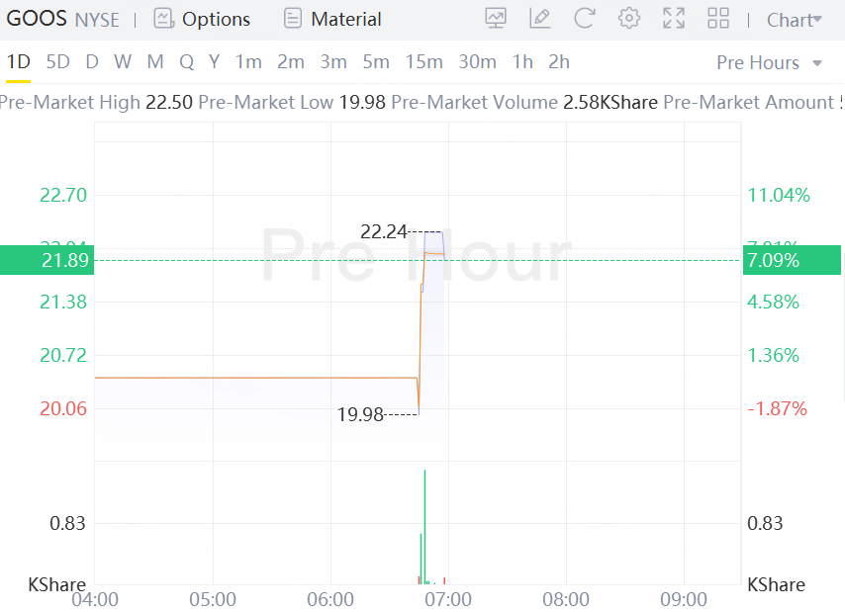The height and width of the screenshot is (612, 845).
Task: Refresh the GOOS chart
Action: tap(585, 18)
